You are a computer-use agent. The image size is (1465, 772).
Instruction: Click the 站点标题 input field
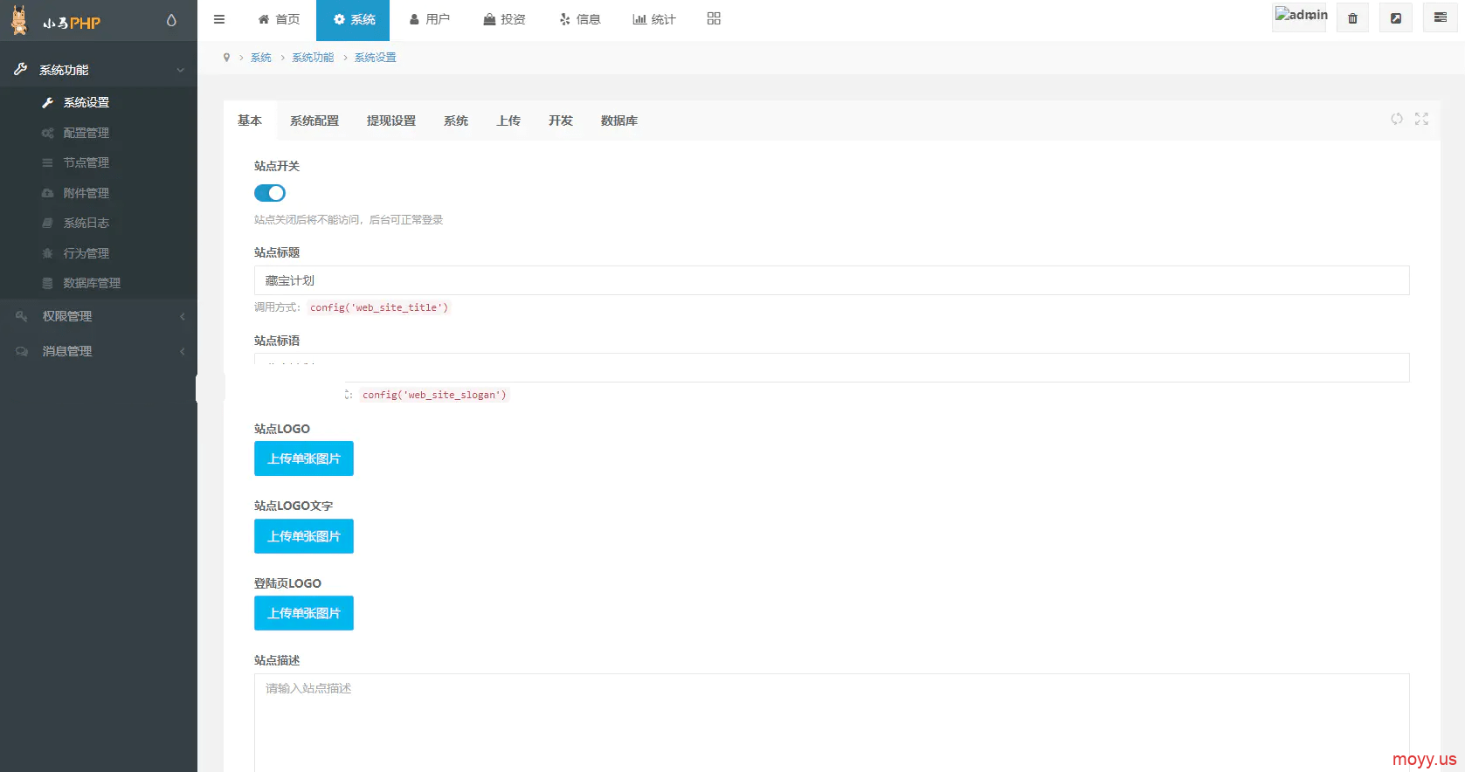pyautogui.click(x=831, y=280)
